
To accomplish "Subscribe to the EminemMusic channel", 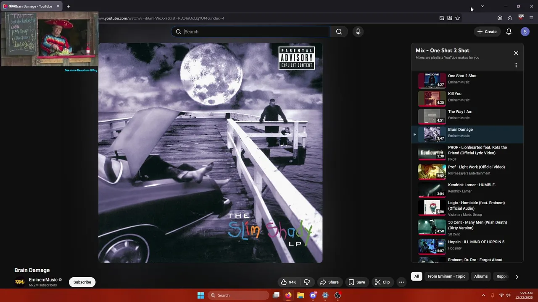I will click(82, 282).
